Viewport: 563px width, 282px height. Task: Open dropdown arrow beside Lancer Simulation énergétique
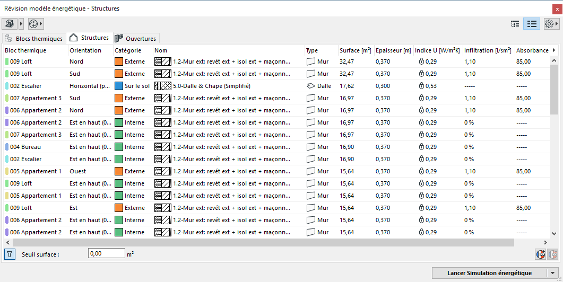(x=552, y=273)
